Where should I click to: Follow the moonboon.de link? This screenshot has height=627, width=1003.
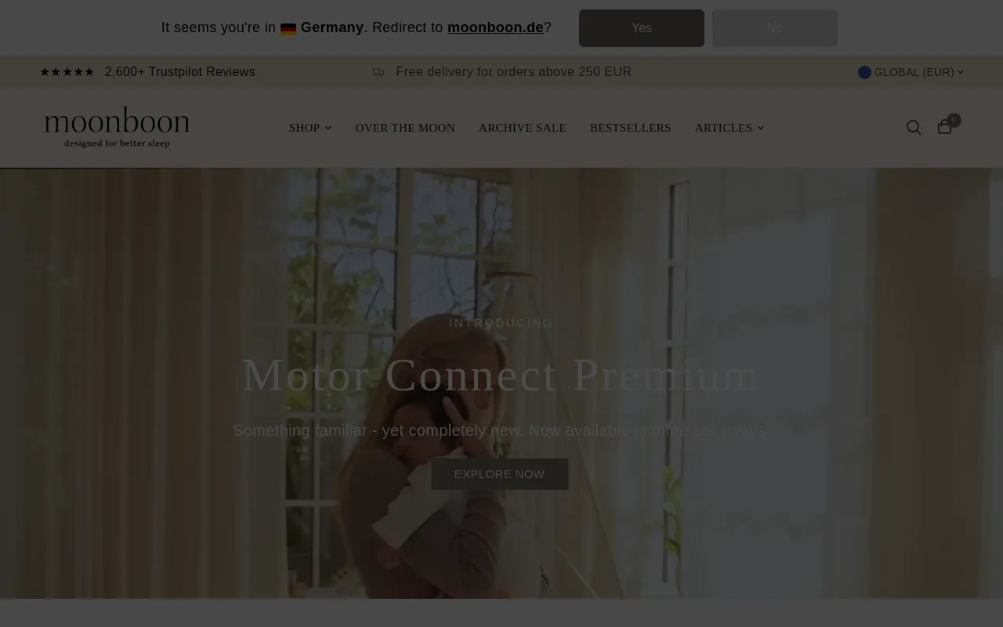pos(495,27)
